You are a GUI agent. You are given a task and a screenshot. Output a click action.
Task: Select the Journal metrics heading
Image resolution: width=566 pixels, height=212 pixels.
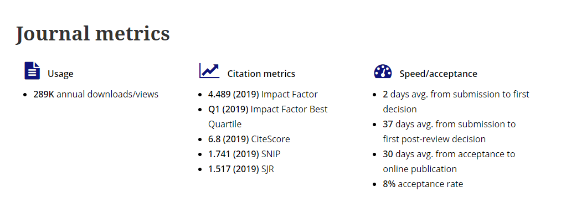(93, 34)
